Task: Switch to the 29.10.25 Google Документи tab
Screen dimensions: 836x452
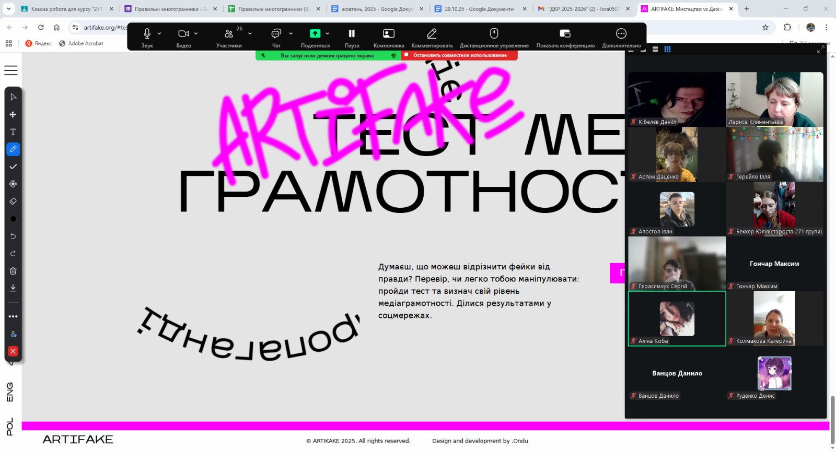Action: pos(479,9)
